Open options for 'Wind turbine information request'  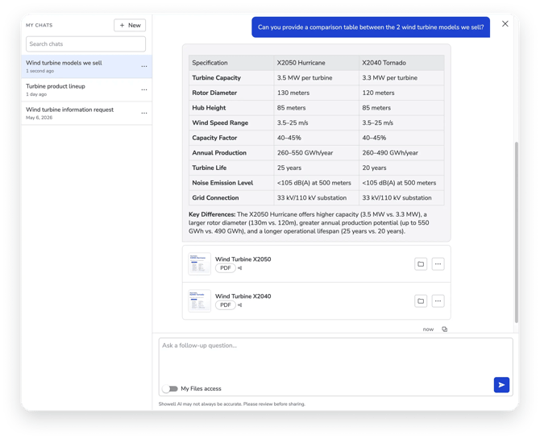click(x=144, y=114)
